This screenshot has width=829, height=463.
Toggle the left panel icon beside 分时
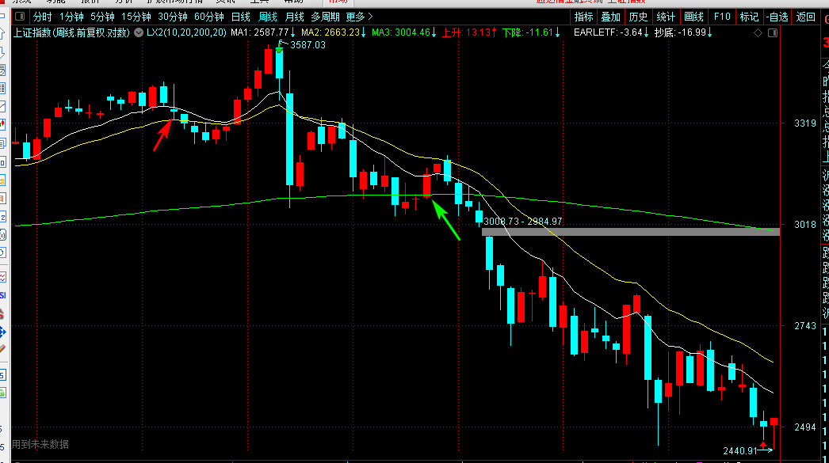[x=20, y=17]
